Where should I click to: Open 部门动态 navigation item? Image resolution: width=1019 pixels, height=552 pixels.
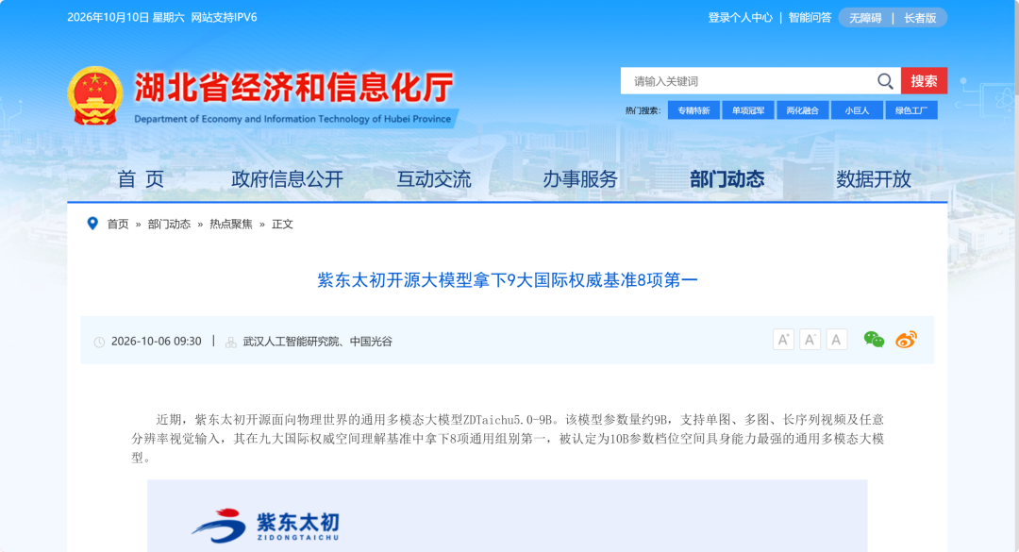tap(727, 178)
